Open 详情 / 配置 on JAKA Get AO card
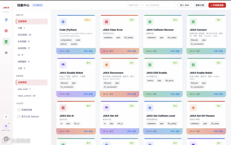Screen dimensions: 231x145 click(131, 131)
